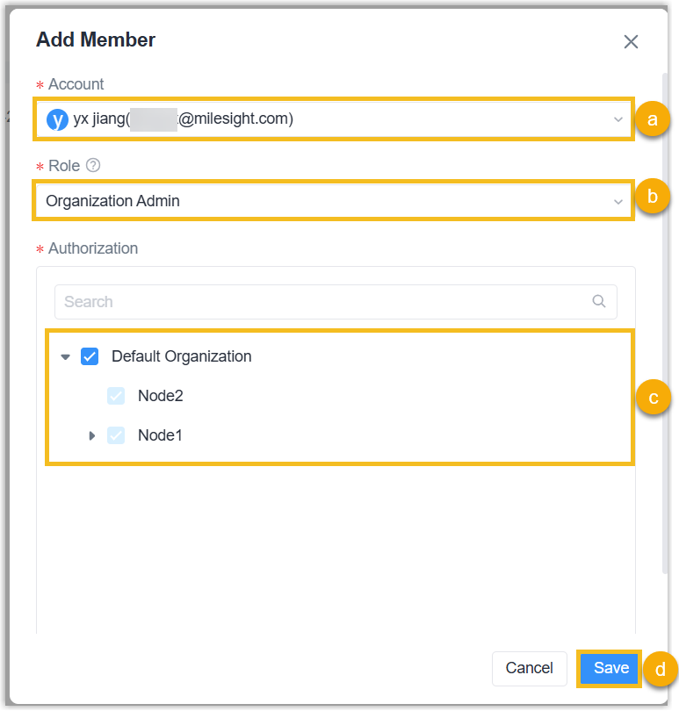The image size is (679, 711).
Task: Click the dialog's vertical scrollbar
Action: coord(664,263)
